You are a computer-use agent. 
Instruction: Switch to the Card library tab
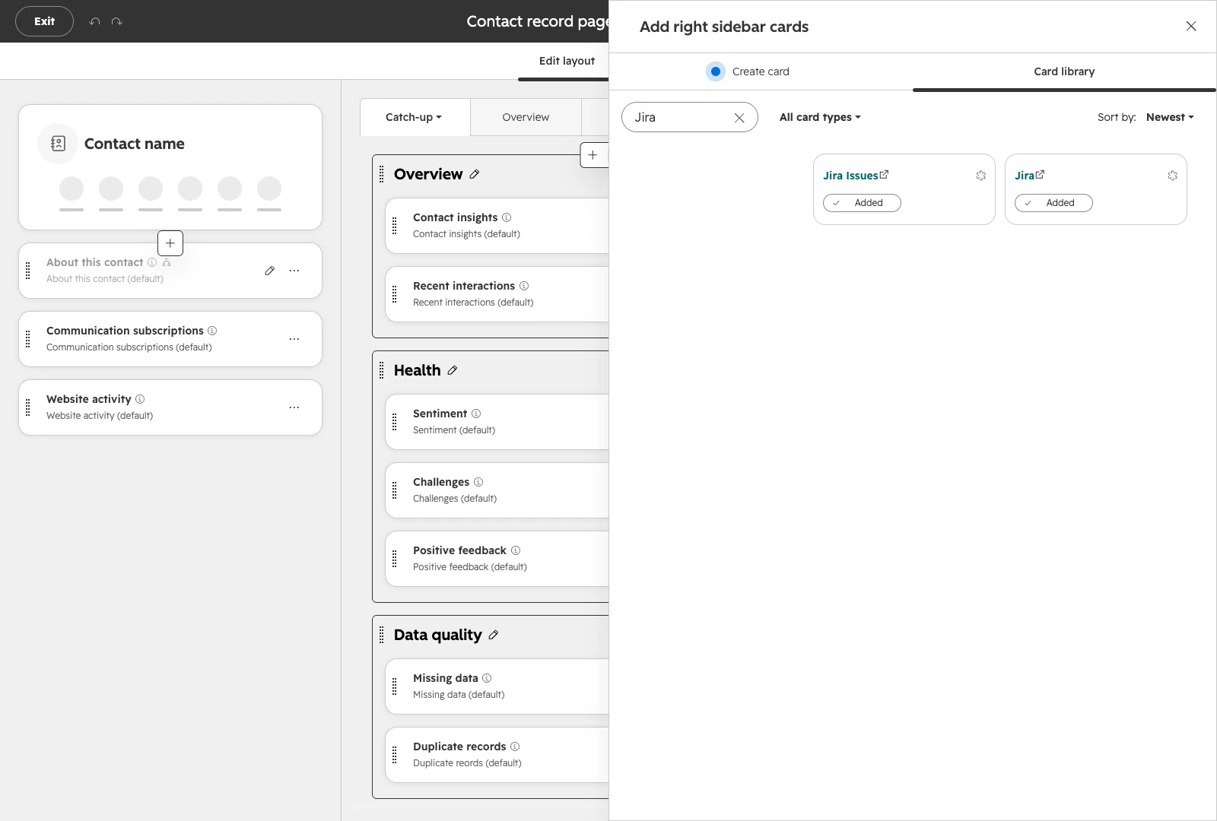pos(1064,71)
